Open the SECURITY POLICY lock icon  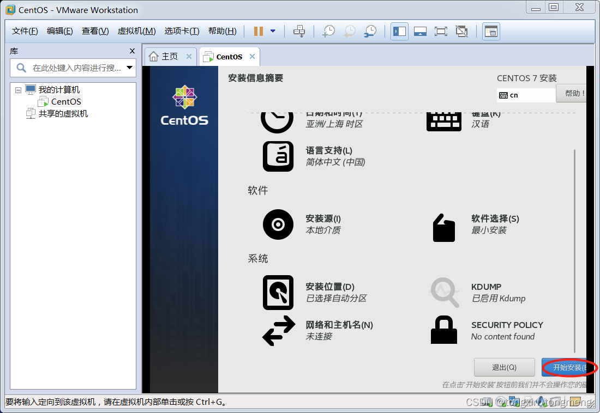click(444, 330)
